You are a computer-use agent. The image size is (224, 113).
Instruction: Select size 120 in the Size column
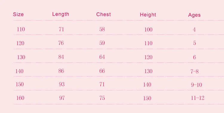point(20,43)
